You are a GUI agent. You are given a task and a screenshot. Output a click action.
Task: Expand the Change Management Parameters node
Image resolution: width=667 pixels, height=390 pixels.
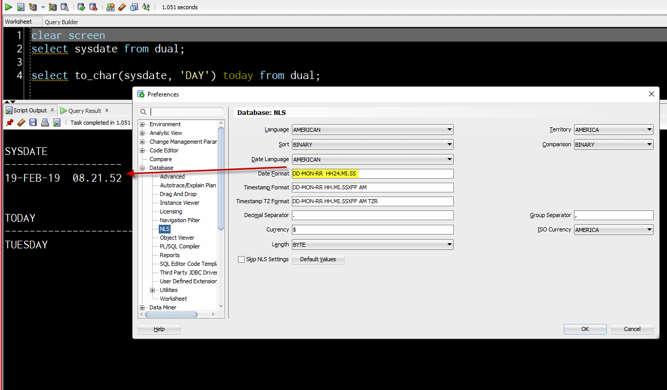142,142
